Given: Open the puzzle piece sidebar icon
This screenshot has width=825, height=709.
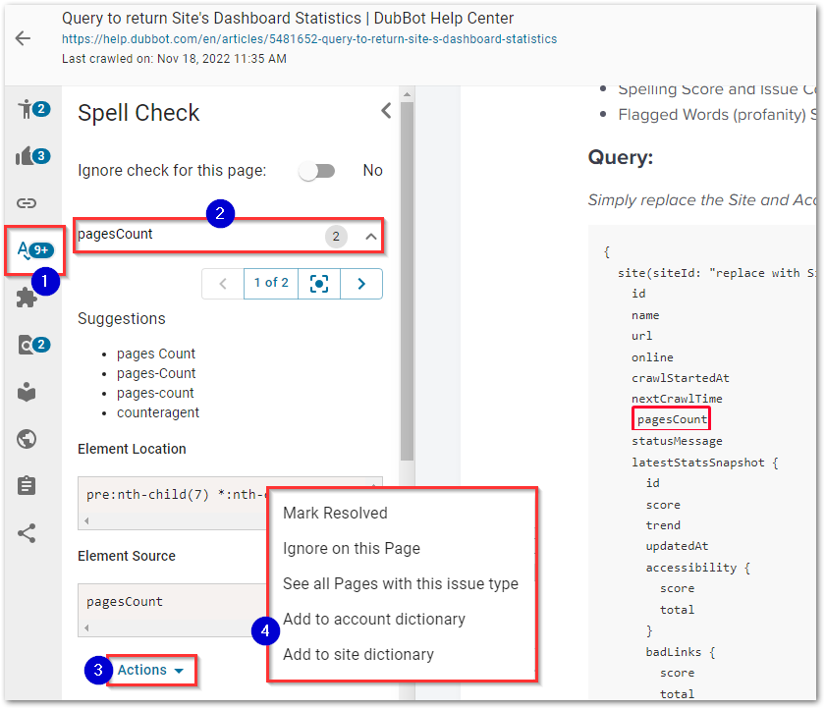Looking at the screenshot, I should 27,298.
